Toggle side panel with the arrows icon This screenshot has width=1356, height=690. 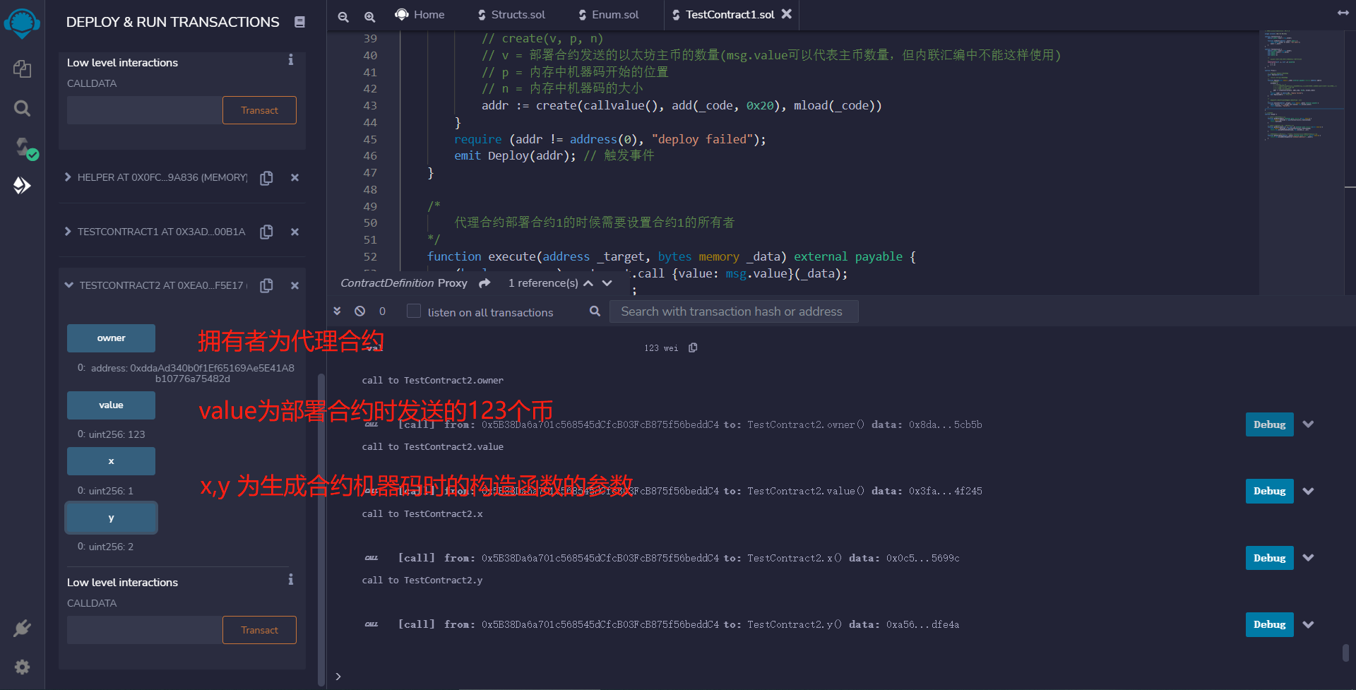[x=1343, y=13]
